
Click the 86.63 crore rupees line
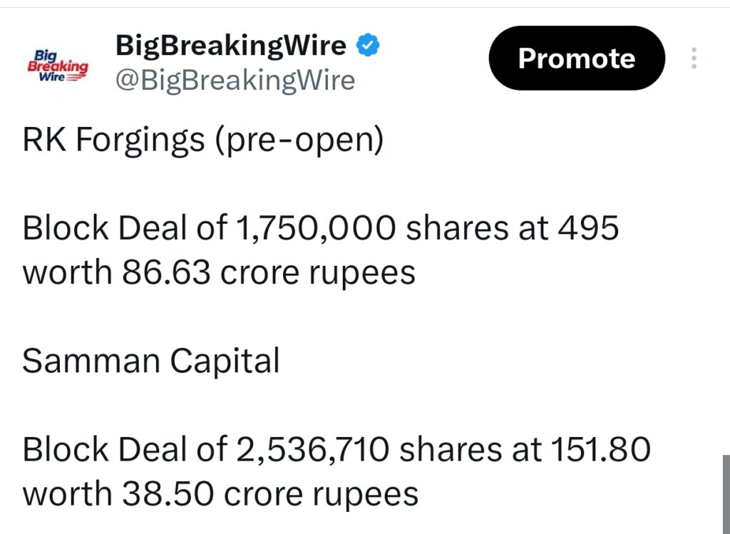tap(219, 272)
